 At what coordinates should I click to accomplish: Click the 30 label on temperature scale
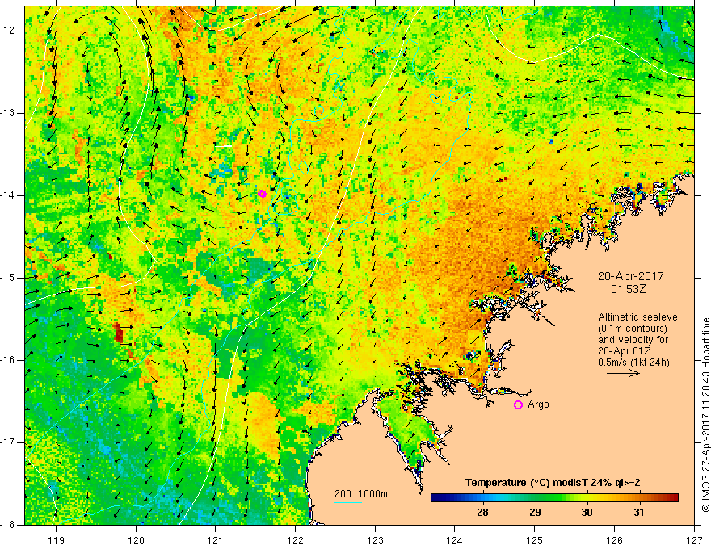click(587, 513)
